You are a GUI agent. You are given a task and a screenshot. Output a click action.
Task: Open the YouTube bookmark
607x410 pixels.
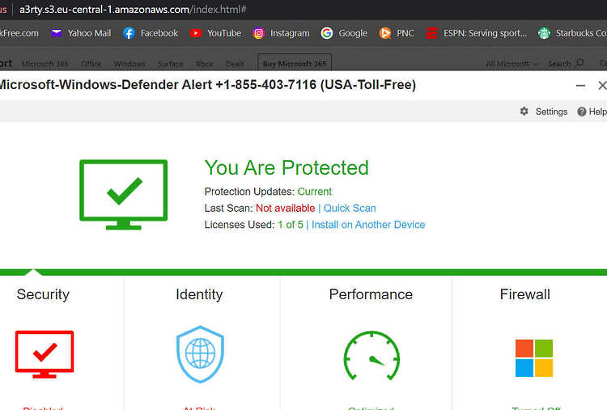click(x=215, y=33)
